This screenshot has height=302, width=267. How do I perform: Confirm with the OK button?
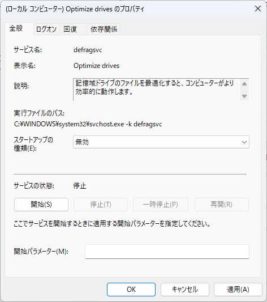pos(131,290)
